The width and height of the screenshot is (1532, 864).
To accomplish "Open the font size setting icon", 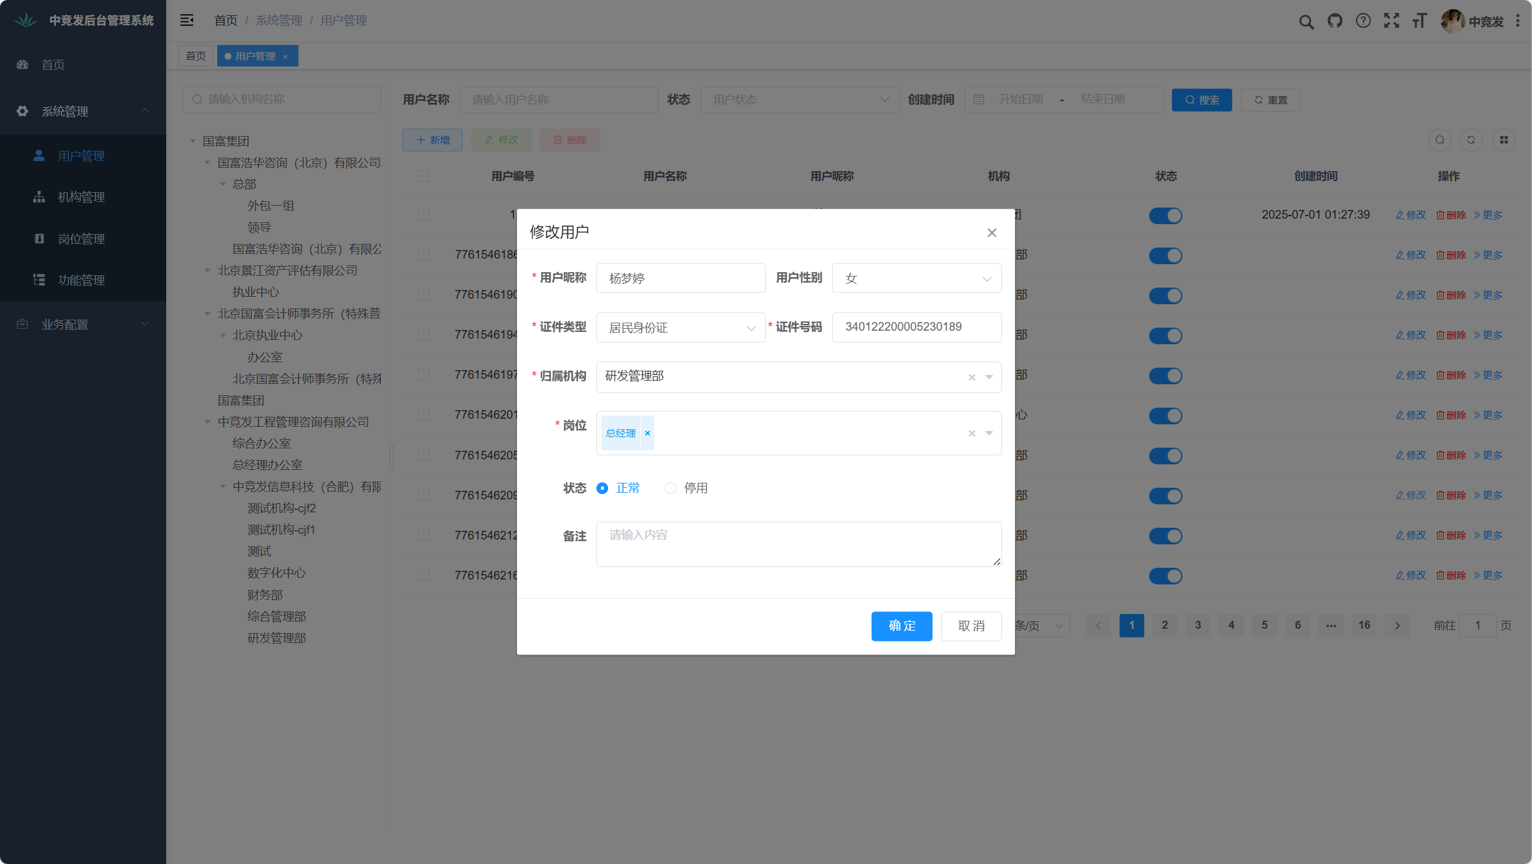I will (1419, 22).
